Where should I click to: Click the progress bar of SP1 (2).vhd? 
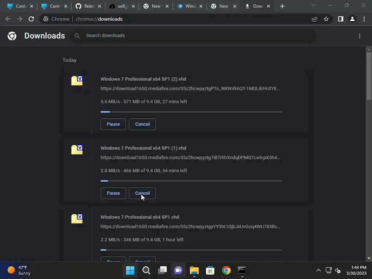(x=191, y=112)
